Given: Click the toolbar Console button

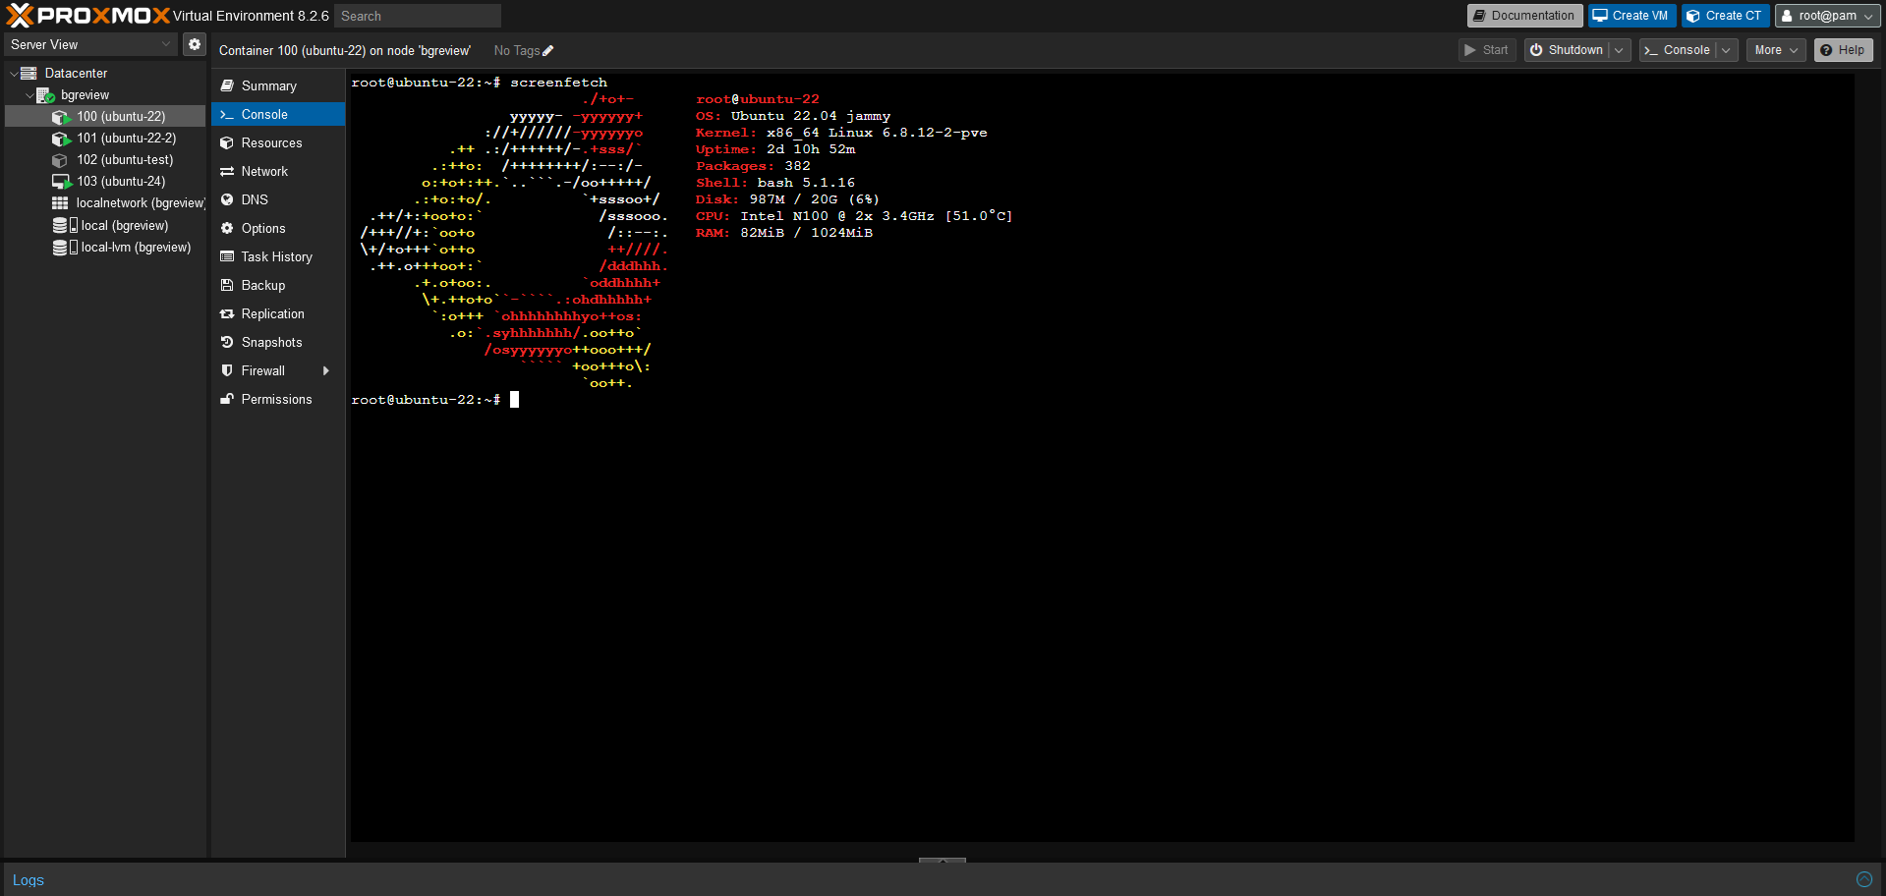Looking at the screenshot, I should point(1678,50).
